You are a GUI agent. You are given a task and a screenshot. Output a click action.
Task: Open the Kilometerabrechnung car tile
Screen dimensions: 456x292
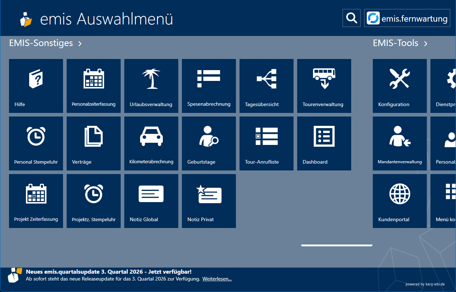point(151,143)
